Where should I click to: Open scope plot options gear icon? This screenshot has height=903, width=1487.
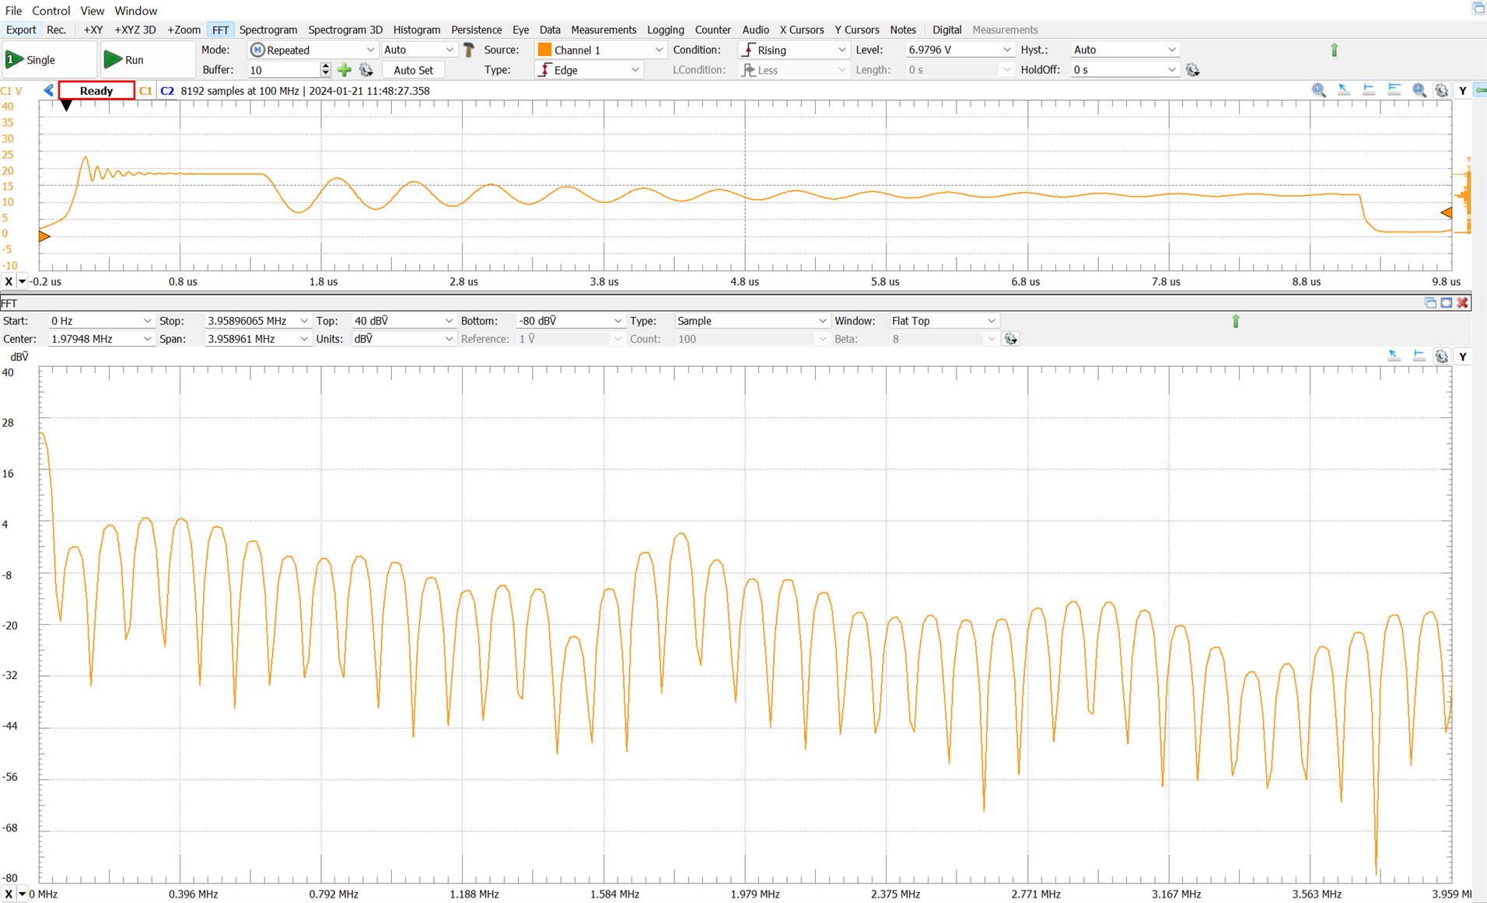click(1441, 90)
